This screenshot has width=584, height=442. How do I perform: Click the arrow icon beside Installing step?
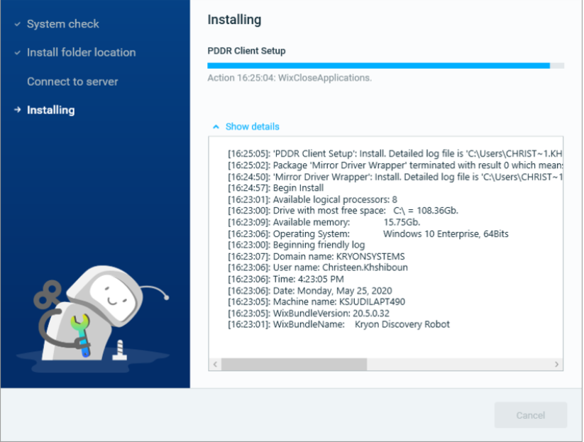click(x=17, y=110)
